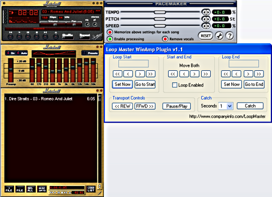Click the 16k equalizer band slider
The height and width of the screenshot is (197, 272).
click(x=93, y=70)
